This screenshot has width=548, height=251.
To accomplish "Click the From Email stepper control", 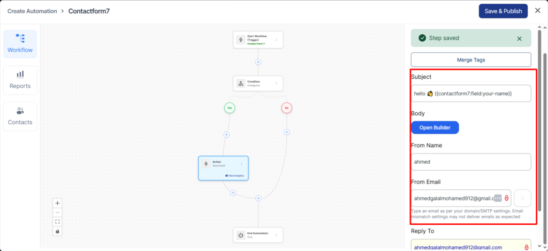I will 522,198.
